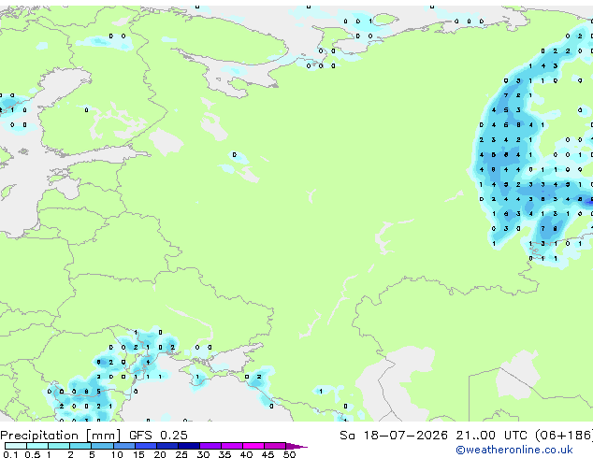Viewport: 593px width, 458px height.
Task: Pick the 0.1–0.5 mm legend swatch
Action: pyautogui.click(x=16, y=446)
